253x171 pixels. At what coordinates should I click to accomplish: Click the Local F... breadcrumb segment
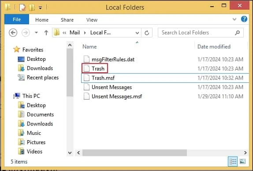point(100,33)
